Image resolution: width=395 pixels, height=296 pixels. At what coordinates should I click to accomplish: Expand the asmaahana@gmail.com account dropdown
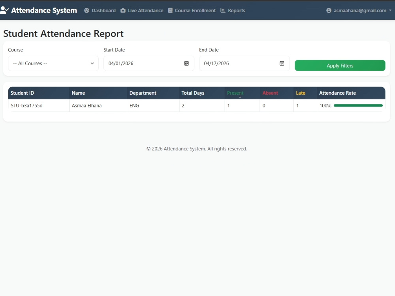click(x=359, y=11)
